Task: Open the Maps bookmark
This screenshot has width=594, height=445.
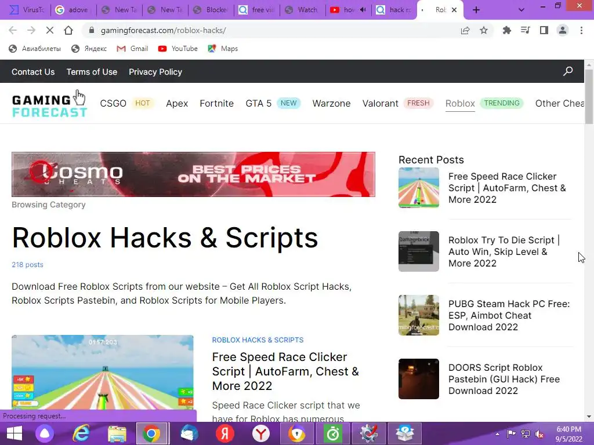Action: coord(223,49)
